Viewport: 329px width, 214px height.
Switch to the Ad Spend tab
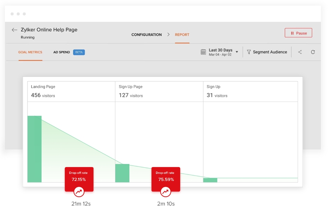(61, 52)
